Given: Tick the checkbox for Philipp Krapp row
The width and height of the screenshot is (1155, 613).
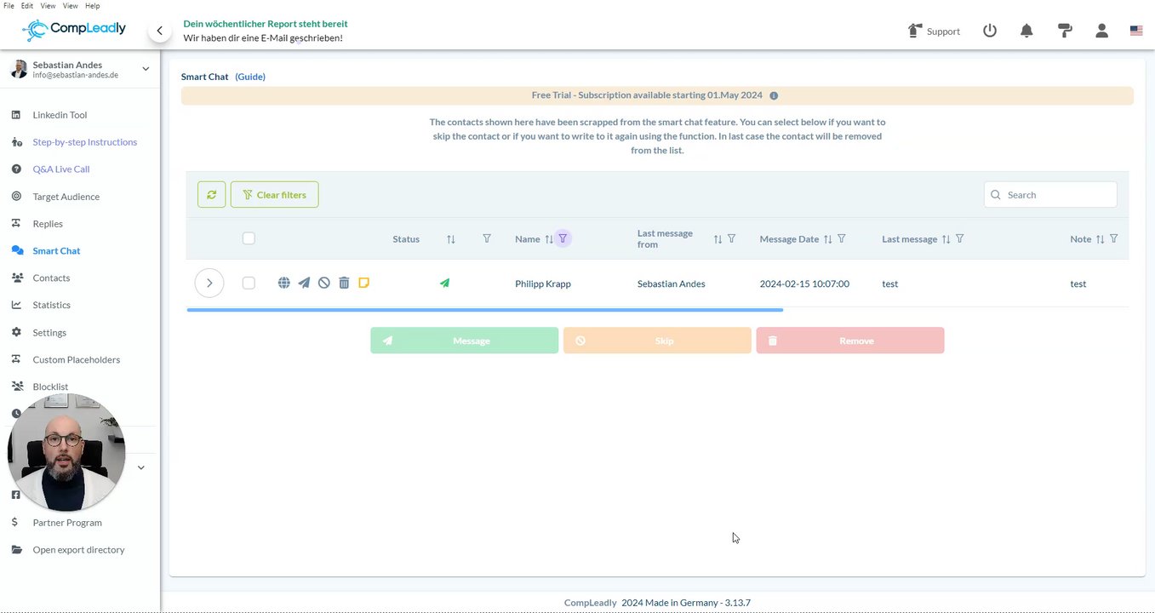Looking at the screenshot, I should [x=249, y=283].
